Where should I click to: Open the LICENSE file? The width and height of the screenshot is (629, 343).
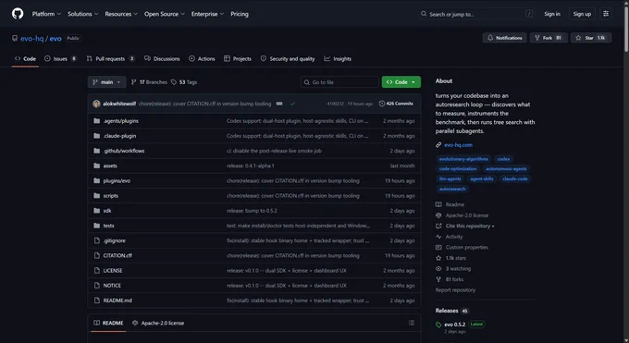(113, 270)
